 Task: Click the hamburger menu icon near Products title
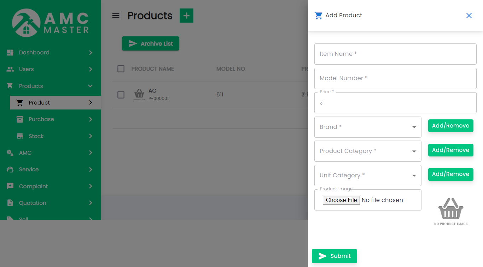116,16
